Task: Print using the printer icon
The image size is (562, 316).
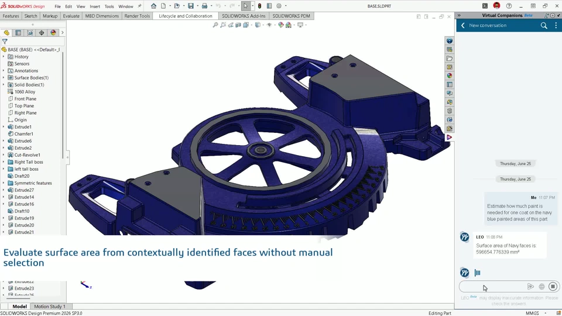Action: click(204, 6)
